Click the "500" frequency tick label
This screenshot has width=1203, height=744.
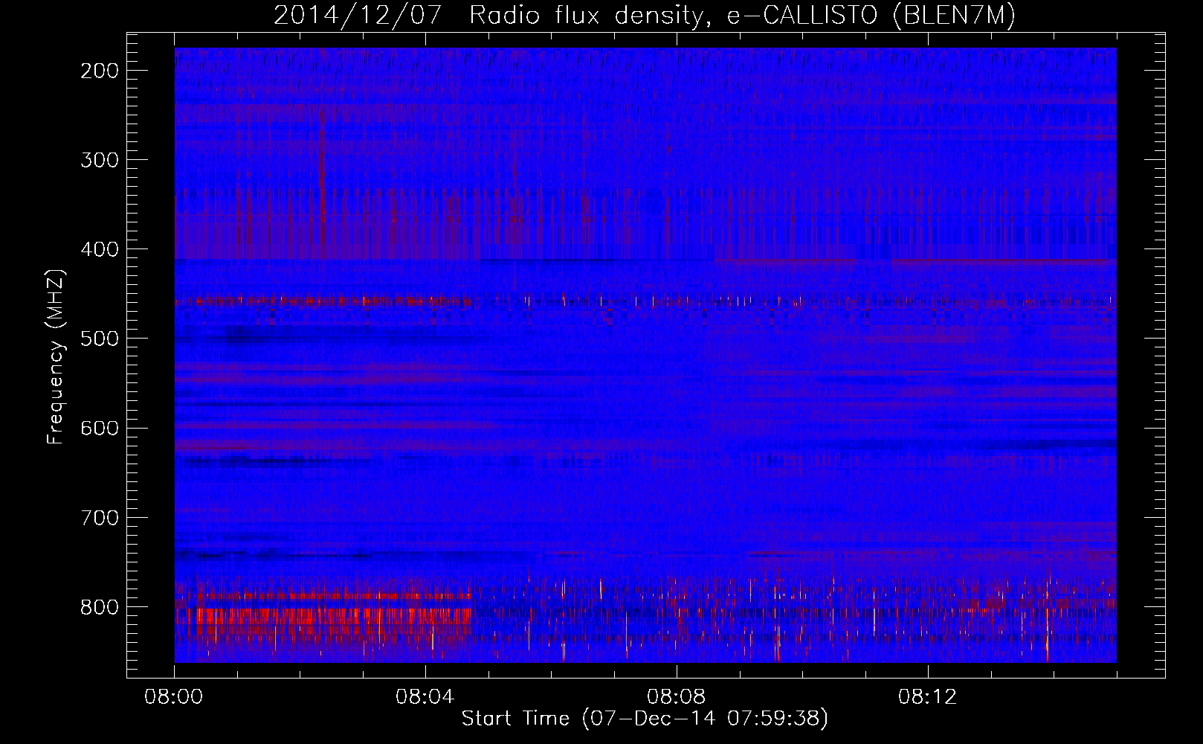(x=100, y=339)
